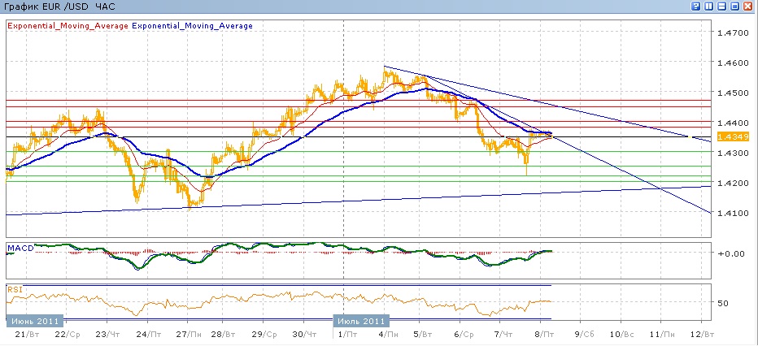Click the 1/Пт date label

[346, 335]
